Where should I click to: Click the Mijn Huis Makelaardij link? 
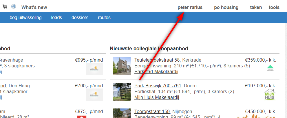[157, 97]
